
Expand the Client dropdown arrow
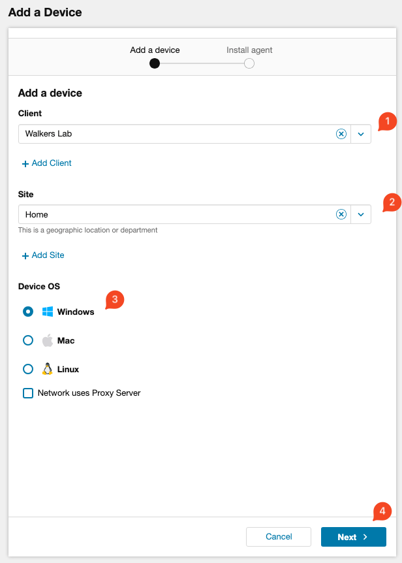point(360,134)
